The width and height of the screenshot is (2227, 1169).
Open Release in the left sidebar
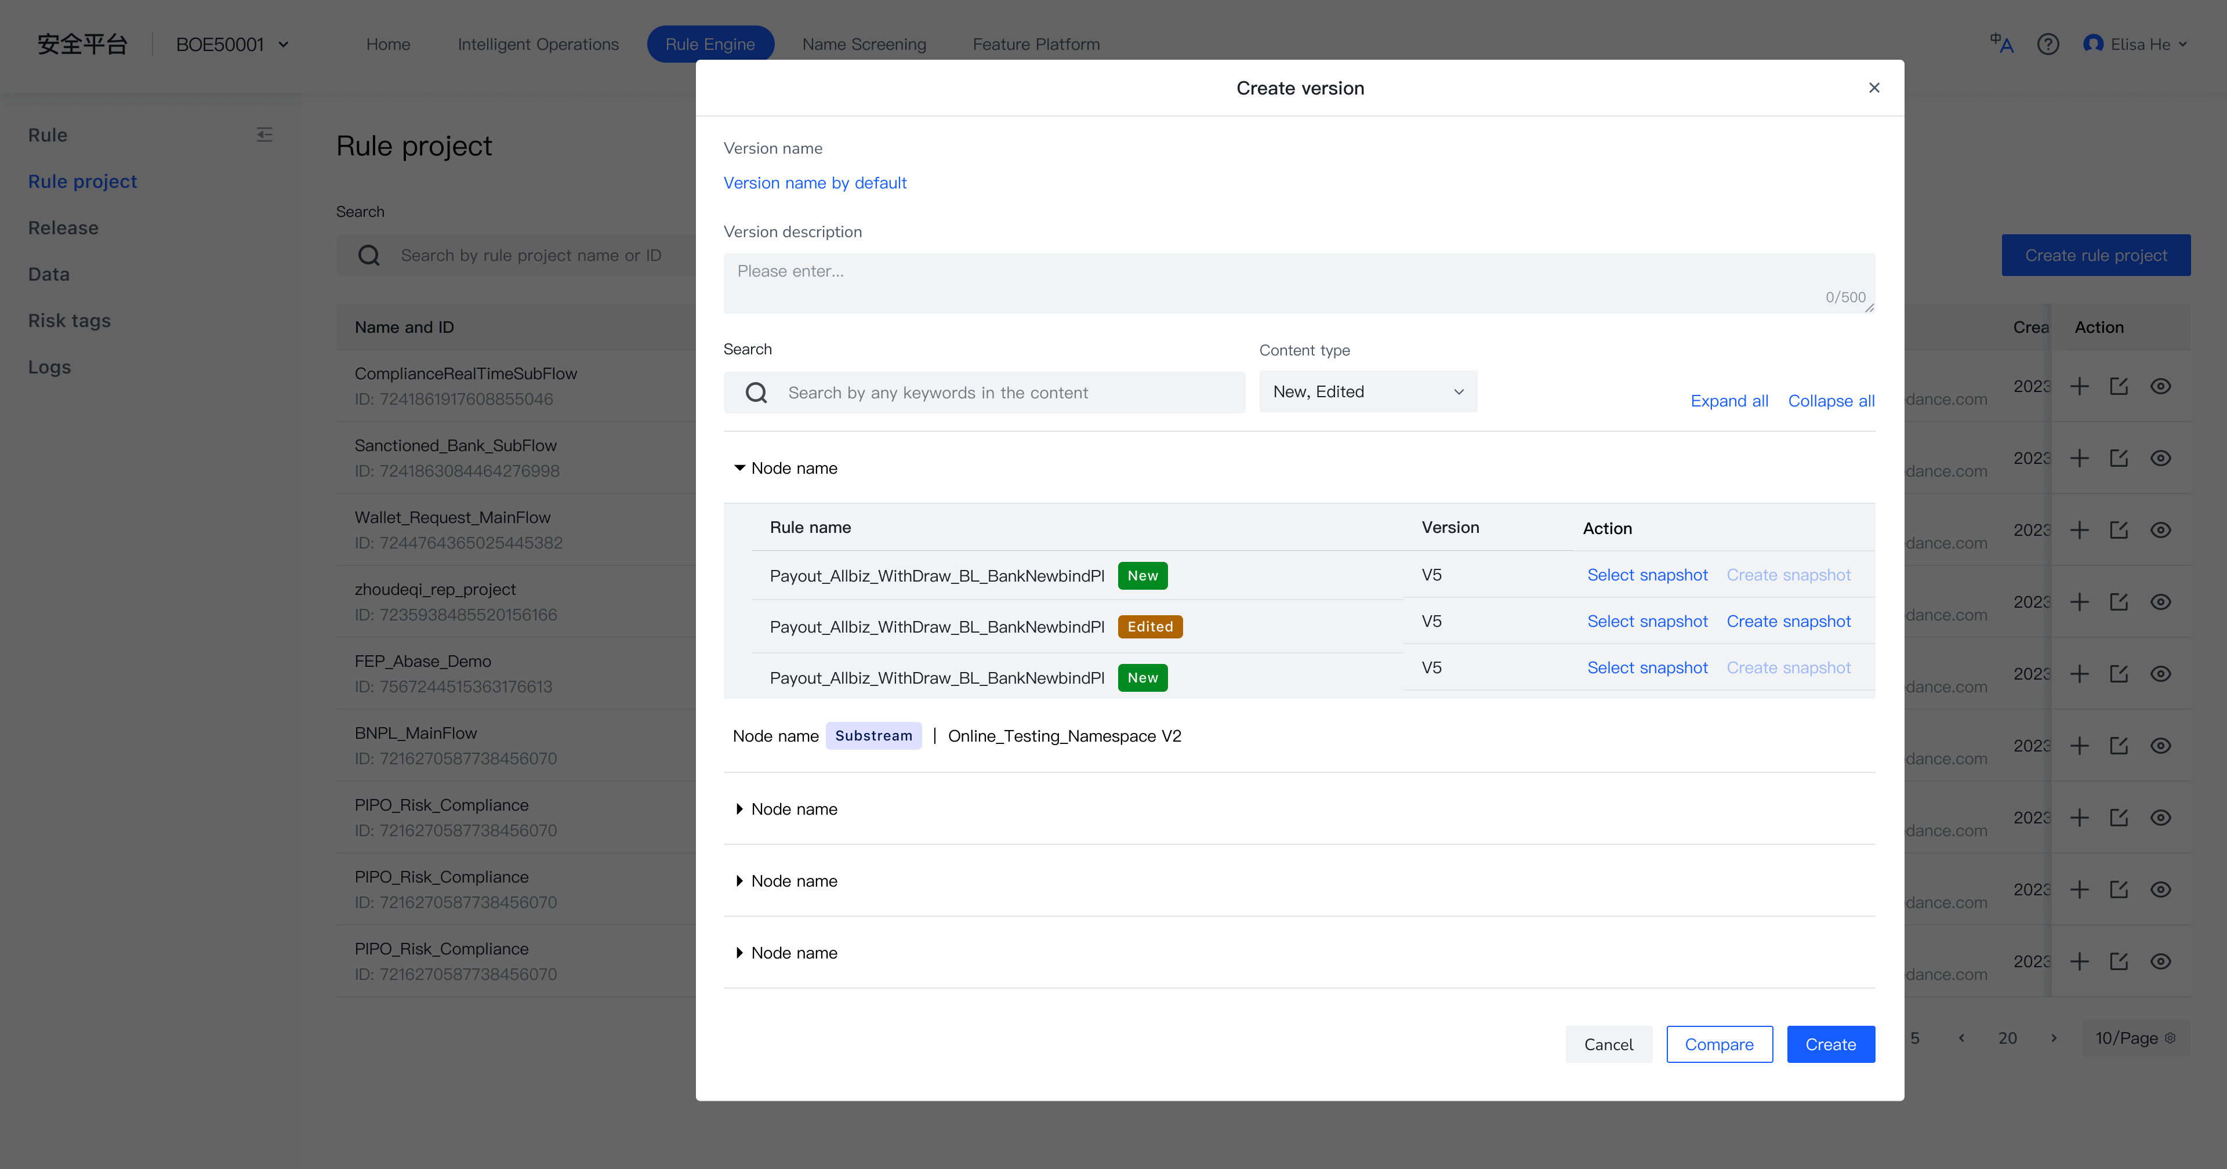(x=63, y=227)
